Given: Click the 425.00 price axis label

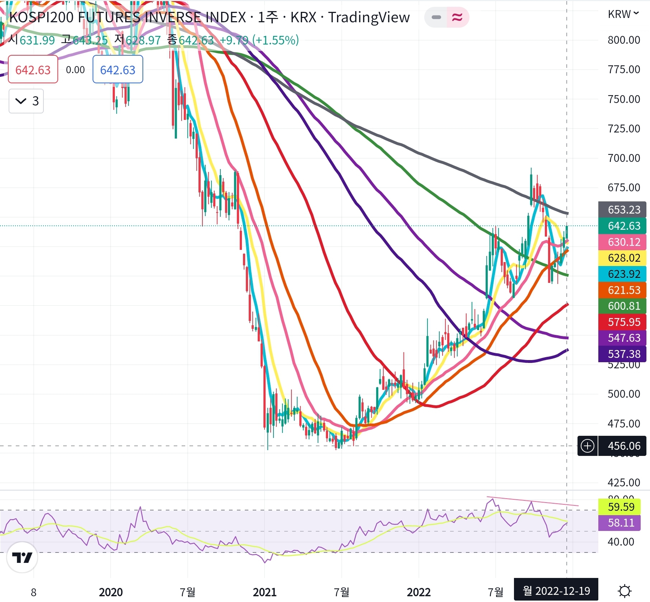Looking at the screenshot, I should [624, 482].
